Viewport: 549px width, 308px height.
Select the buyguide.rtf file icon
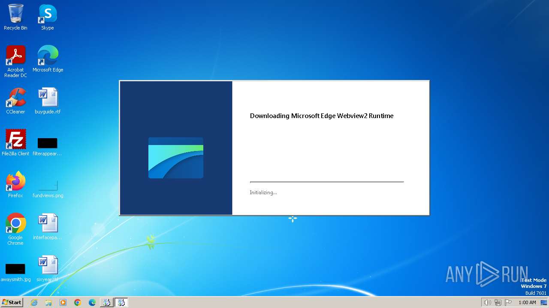point(48,101)
